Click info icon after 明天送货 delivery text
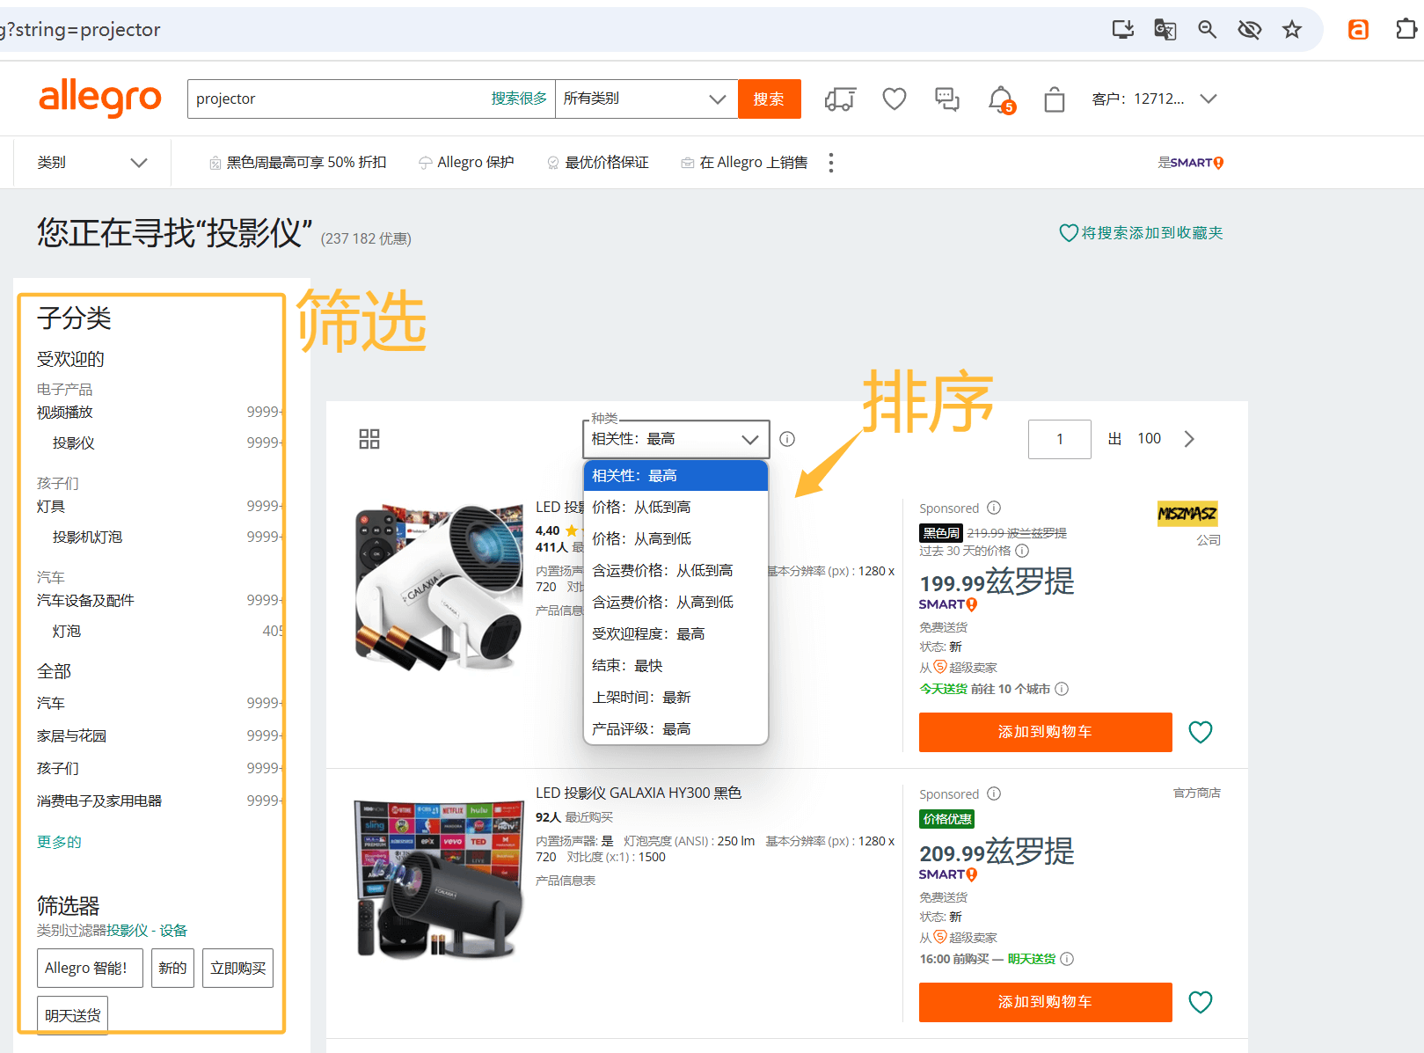The image size is (1424, 1053). 1067,959
